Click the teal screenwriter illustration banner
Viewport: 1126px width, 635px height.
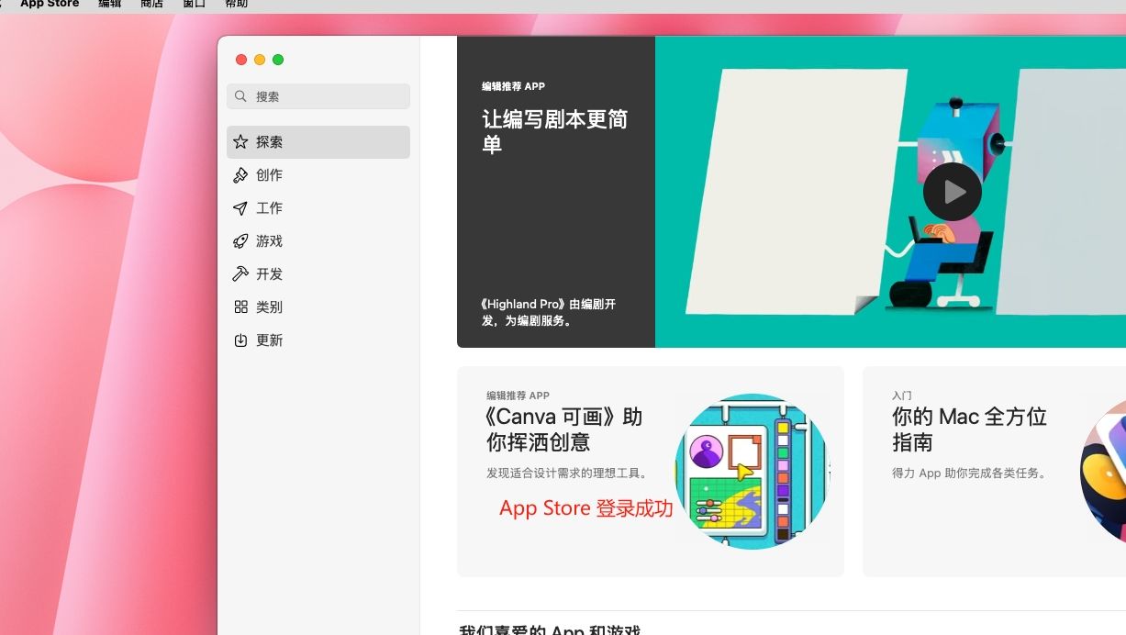(x=890, y=192)
